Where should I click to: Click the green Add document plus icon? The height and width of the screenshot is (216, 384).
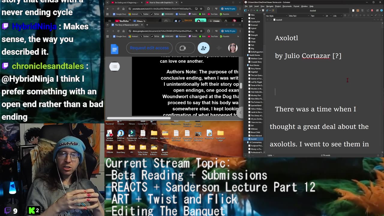pos(257,10)
